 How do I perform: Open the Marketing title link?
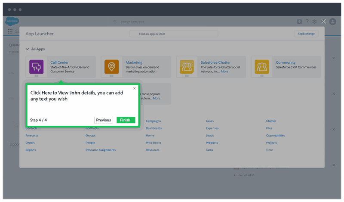[134, 62]
